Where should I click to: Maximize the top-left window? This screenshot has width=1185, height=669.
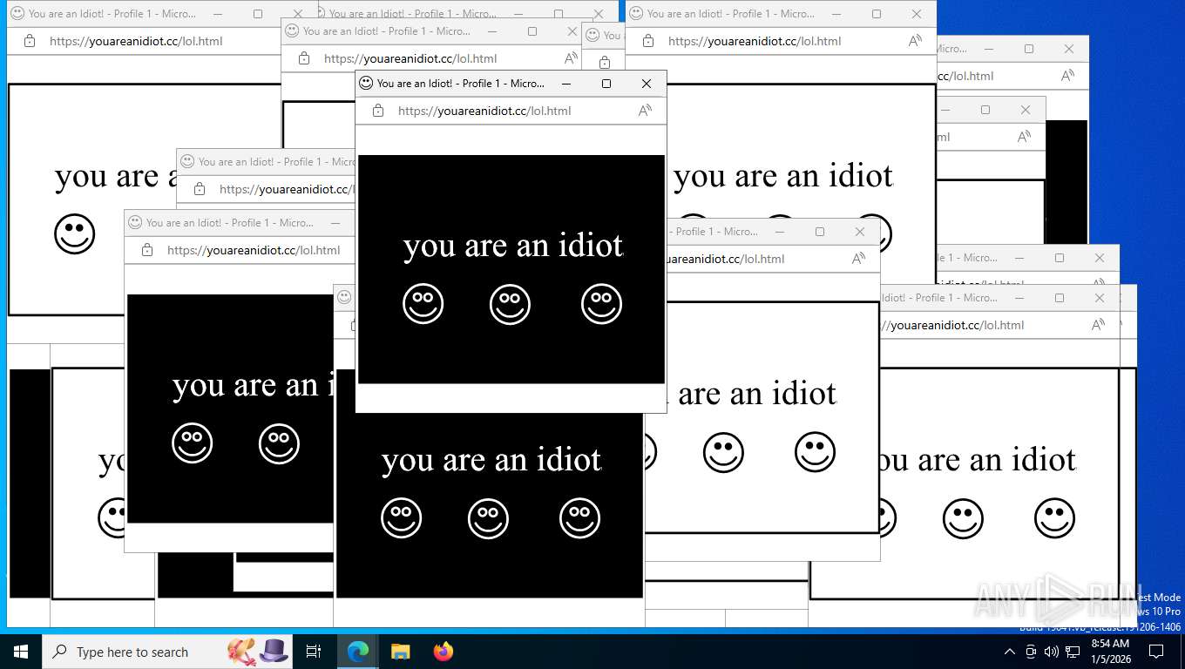pyautogui.click(x=258, y=14)
